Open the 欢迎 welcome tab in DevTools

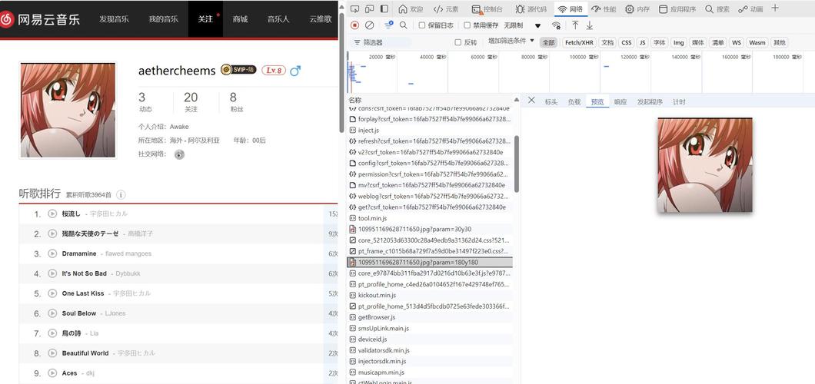pyautogui.click(x=411, y=9)
